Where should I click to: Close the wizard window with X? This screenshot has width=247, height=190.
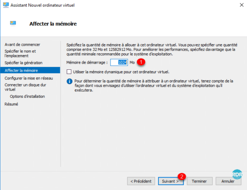(x=242, y=5)
